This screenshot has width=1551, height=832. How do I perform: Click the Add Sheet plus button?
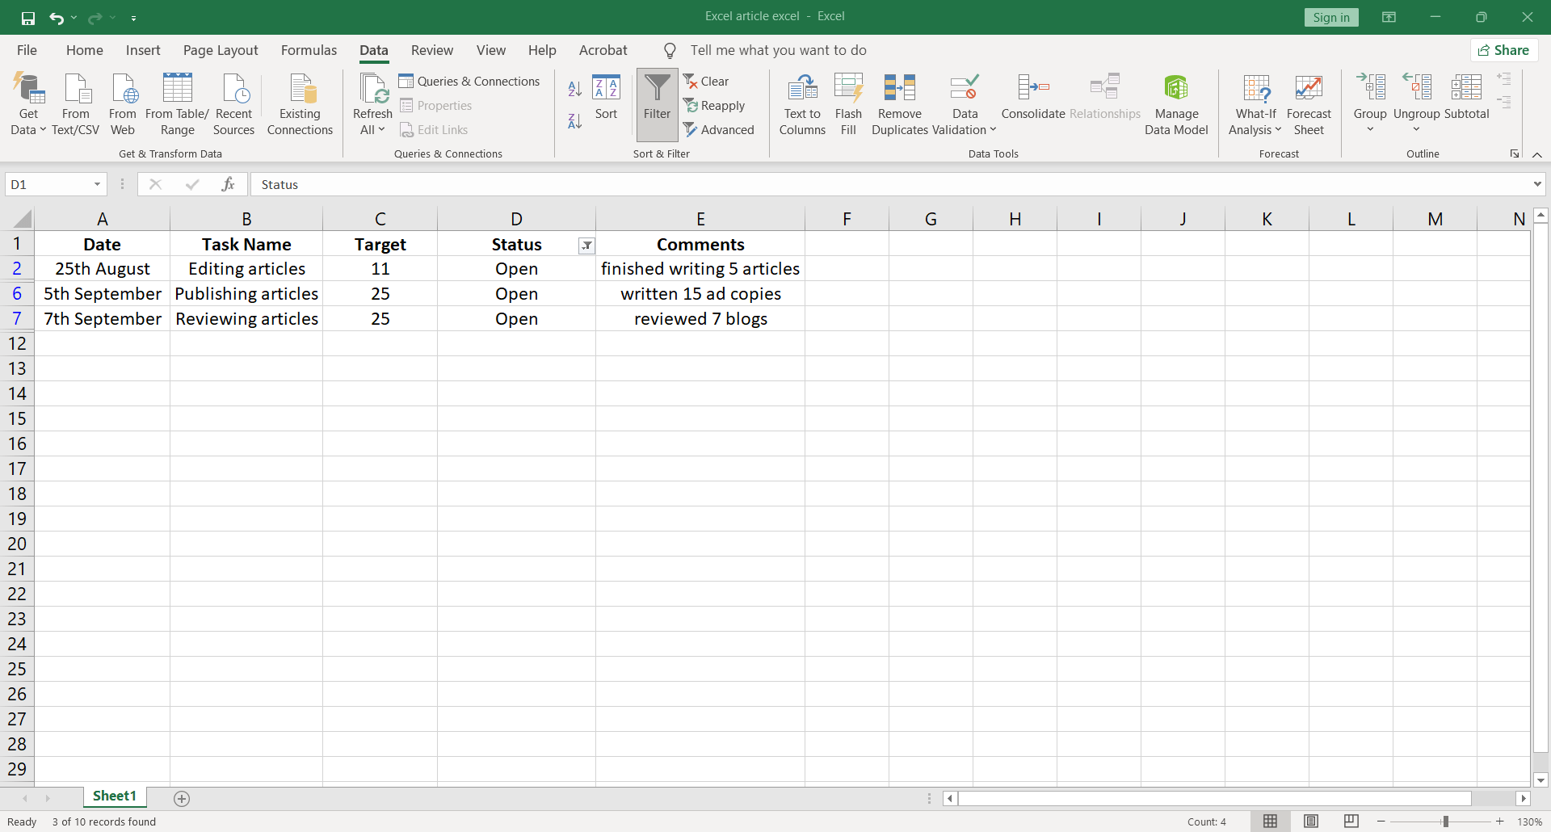point(182,798)
